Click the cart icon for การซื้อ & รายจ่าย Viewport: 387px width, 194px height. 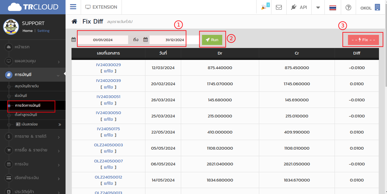coord(9,150)
